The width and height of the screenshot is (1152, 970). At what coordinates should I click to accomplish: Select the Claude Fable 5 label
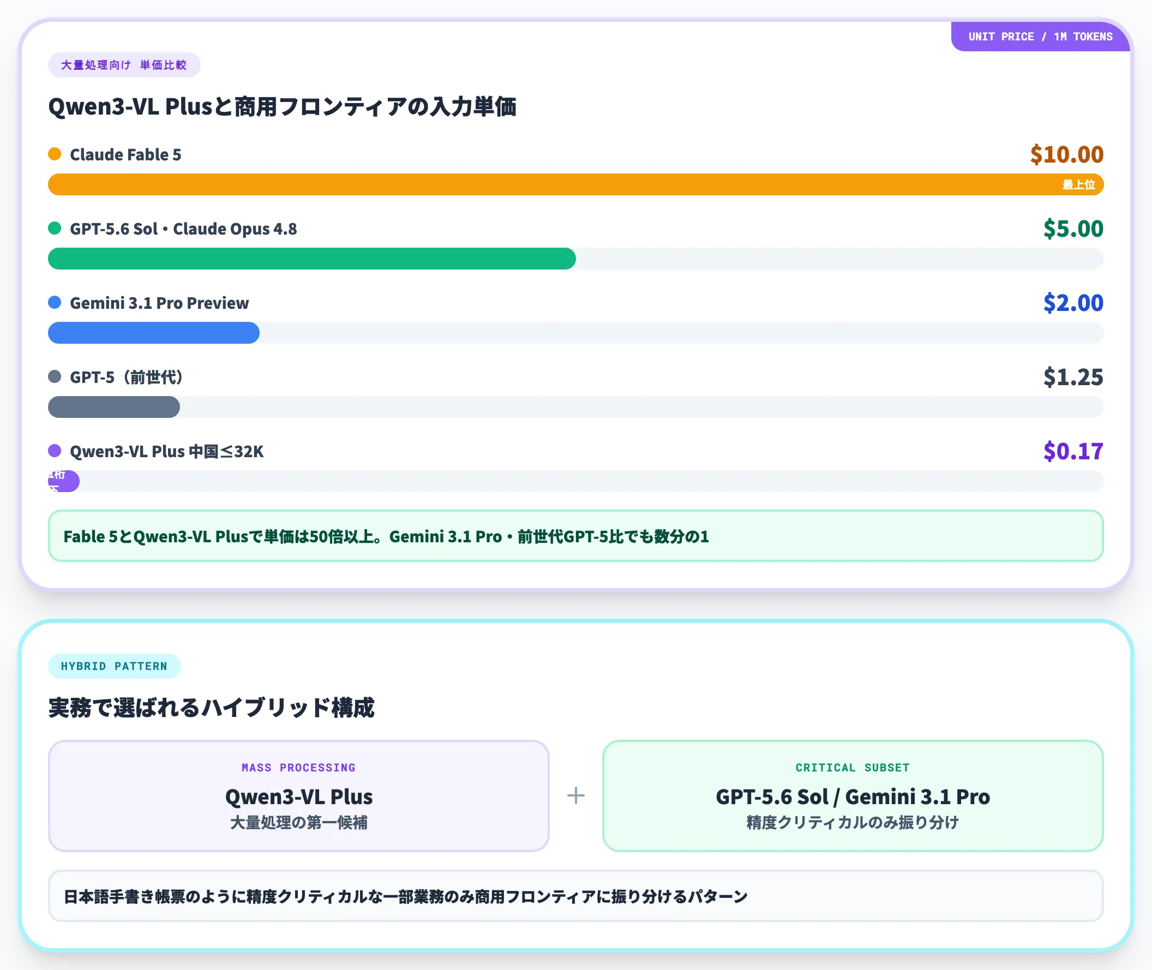pos(125,154)
